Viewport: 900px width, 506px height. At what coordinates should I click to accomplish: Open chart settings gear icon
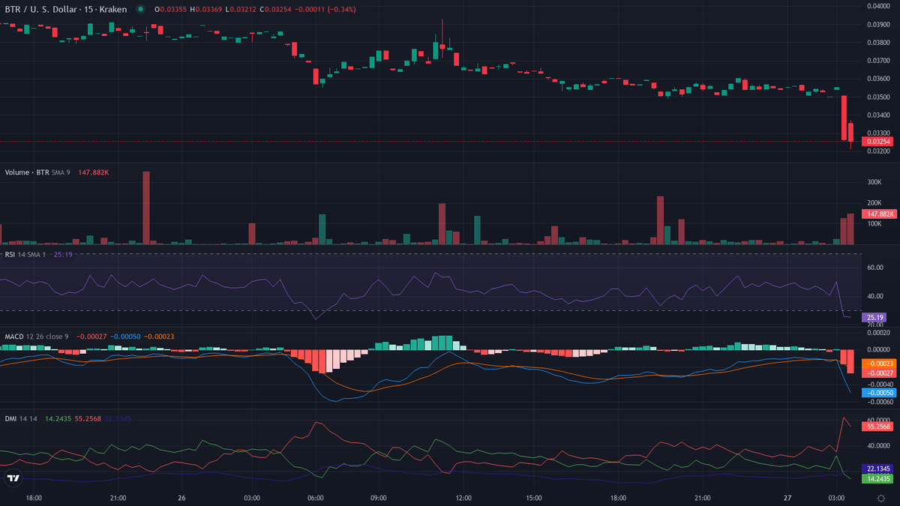(x=880, y=497)
